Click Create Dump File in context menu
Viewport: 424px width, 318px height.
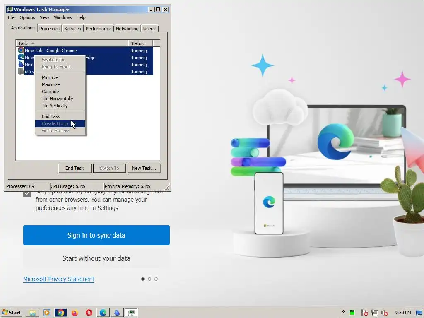pyautogui.click(x=60, y=123)
